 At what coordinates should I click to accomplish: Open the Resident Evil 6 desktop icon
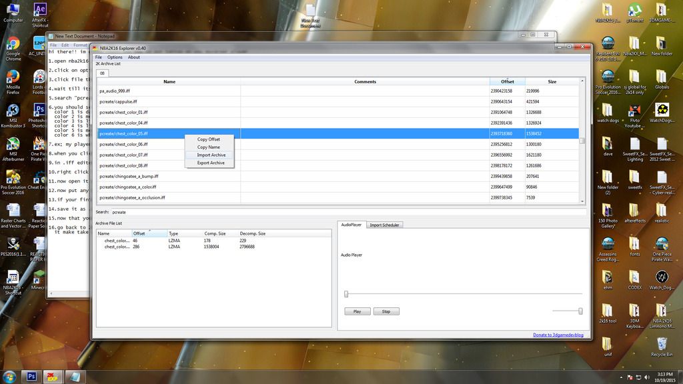click(x=608, y=49)
